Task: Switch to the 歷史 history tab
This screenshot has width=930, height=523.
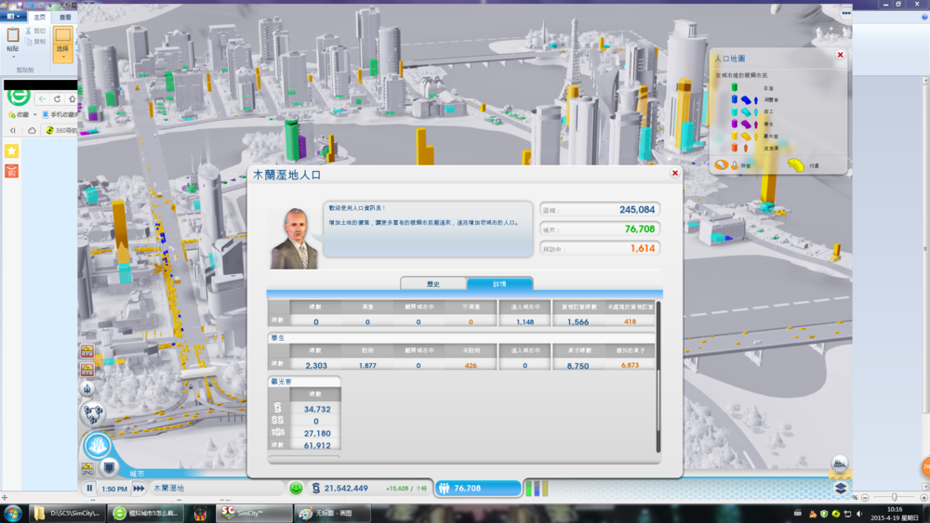Action: (433, 283)
